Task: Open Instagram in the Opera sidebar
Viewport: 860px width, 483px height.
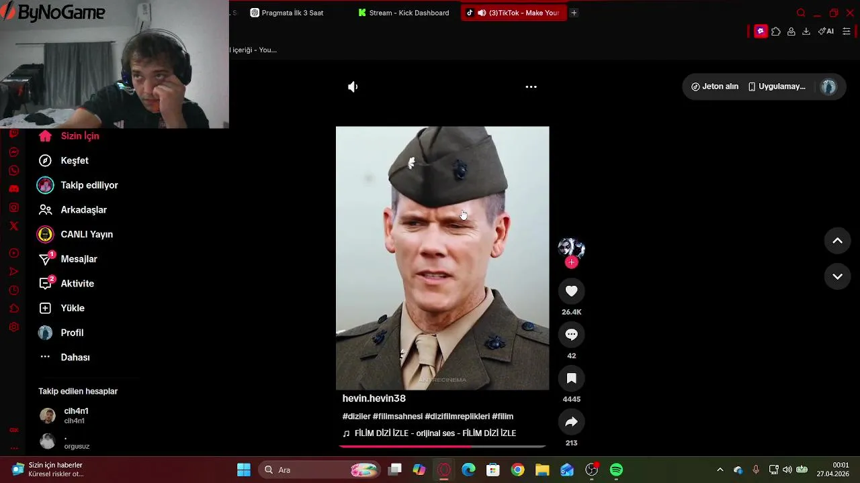Action: (x=13, y=208)
